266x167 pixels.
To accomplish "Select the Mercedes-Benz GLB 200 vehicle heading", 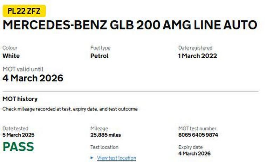I will (130, 25).
